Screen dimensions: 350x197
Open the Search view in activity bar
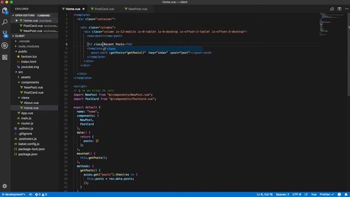click(x=5, y=22)
